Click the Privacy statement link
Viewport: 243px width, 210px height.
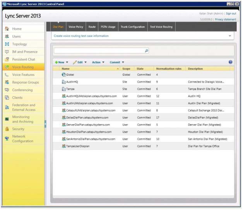225,19
